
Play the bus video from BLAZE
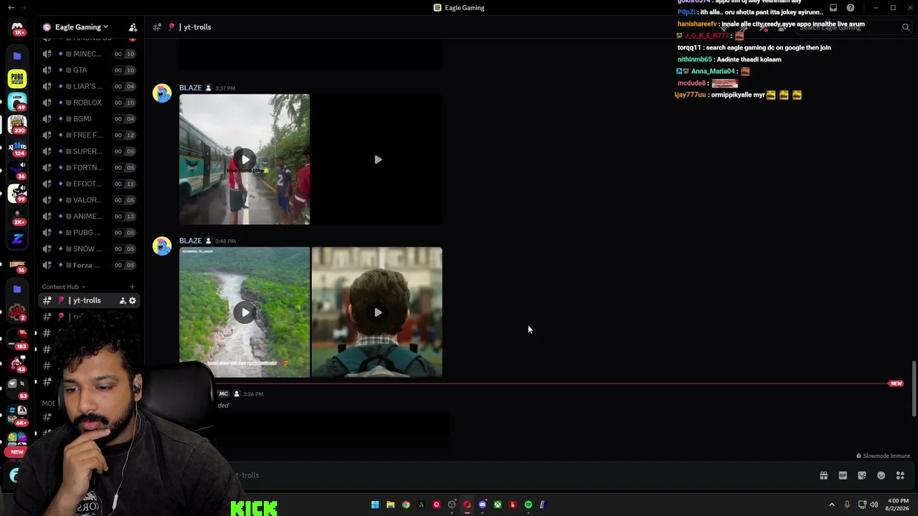click(245, 159)
